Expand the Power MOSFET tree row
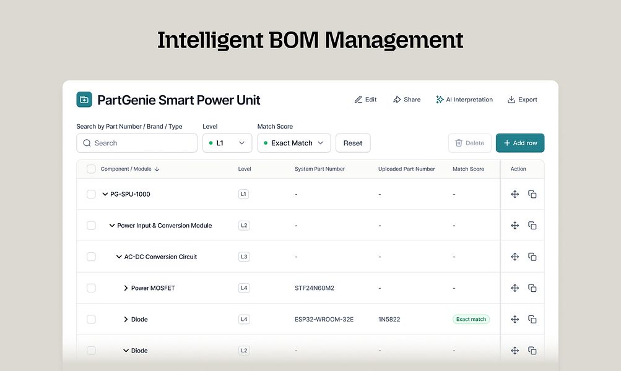This screenshot has height=371, width=621. click(126, 288)
